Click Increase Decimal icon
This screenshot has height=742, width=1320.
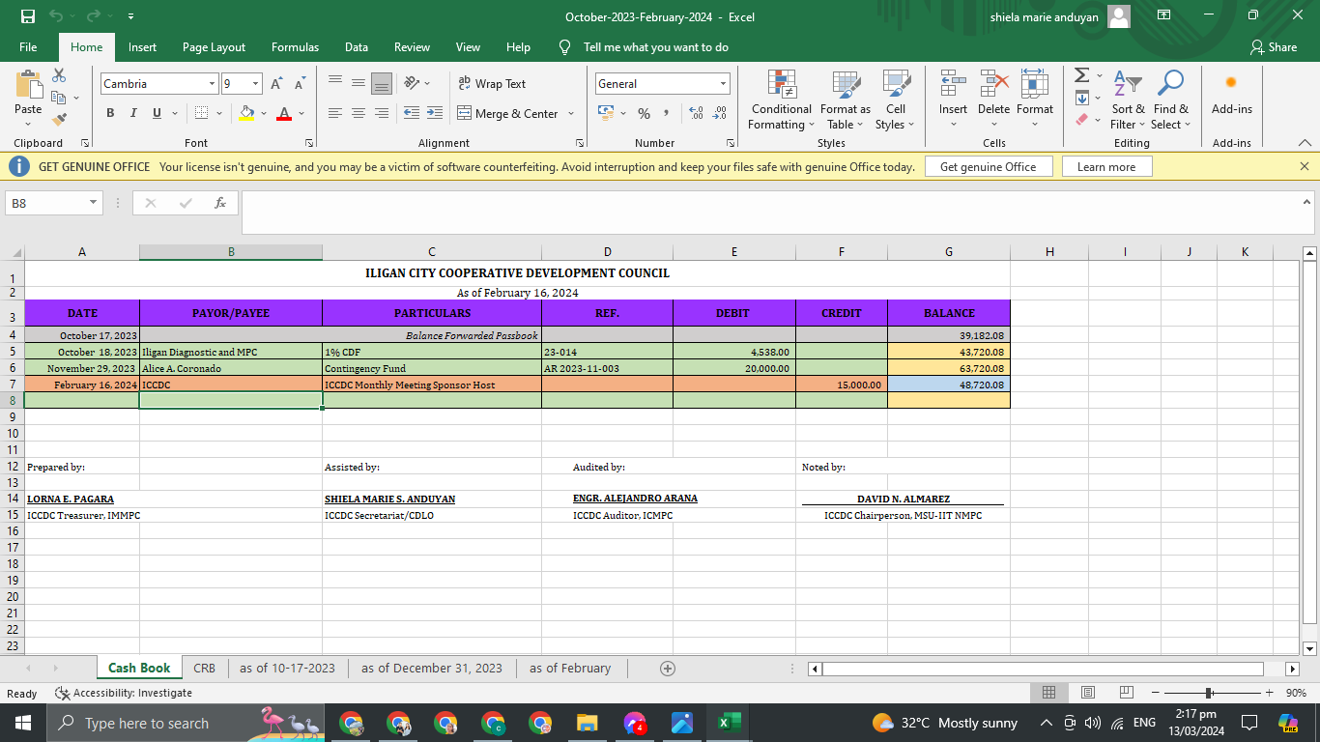[696, 114]
